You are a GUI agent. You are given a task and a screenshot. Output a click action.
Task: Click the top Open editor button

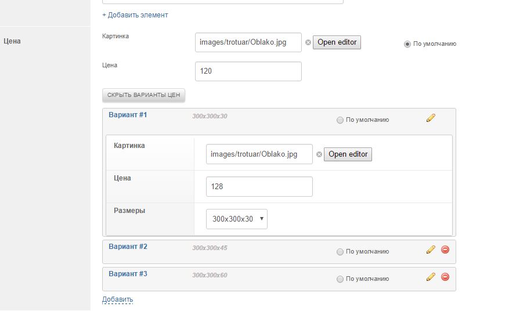click(x=337, y=42)
